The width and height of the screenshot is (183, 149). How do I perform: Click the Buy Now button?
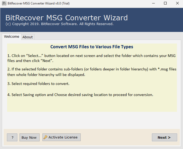30,137
